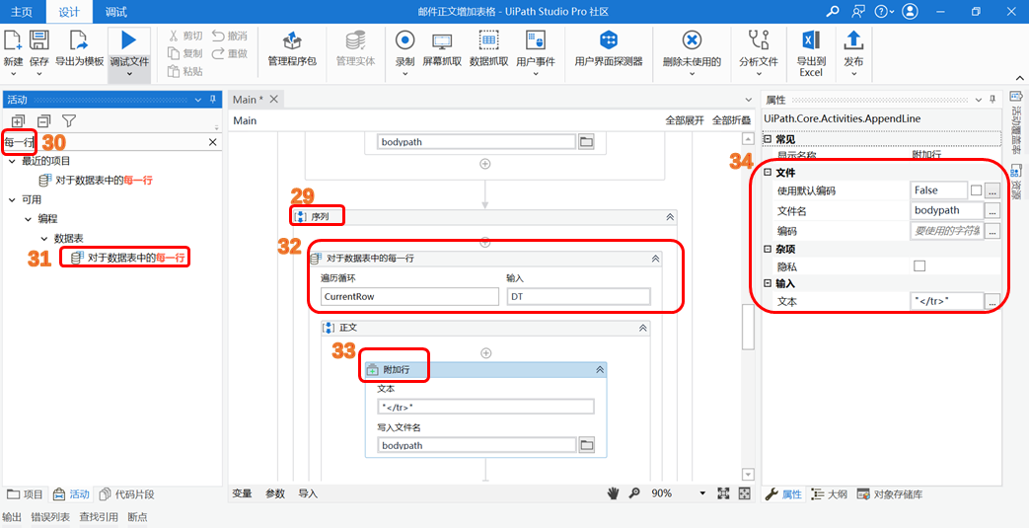Click the ellipsis button next to 文件名
This screenshot has width=1029, height=528.
click(992, 211)
